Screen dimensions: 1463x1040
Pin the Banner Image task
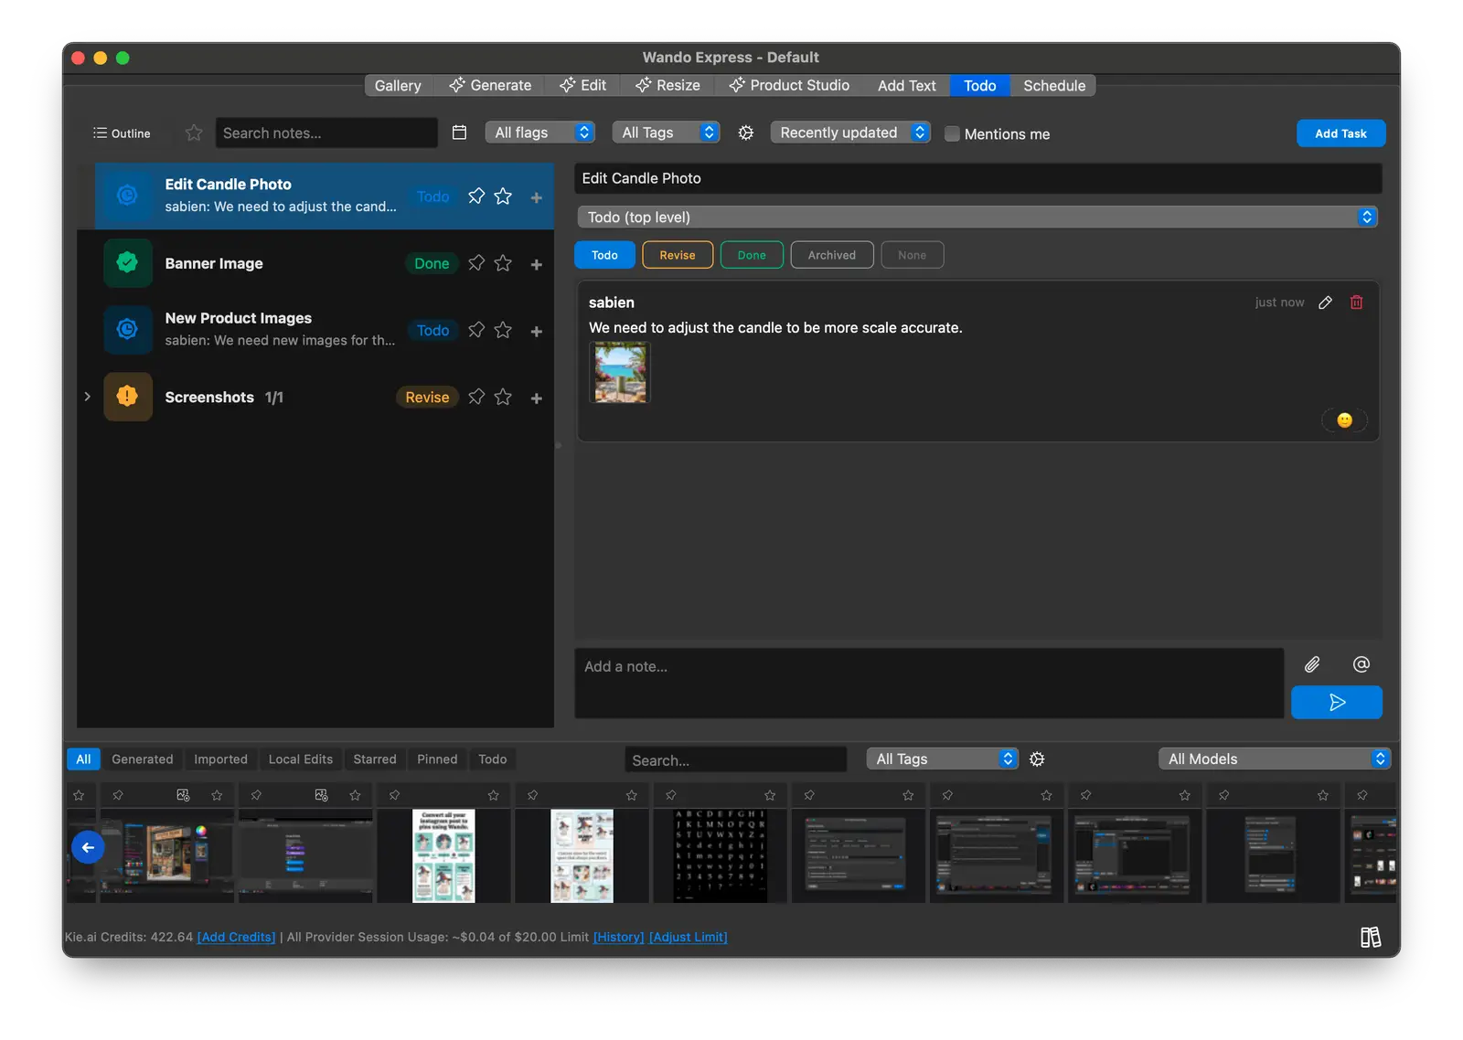pos(476,263)
